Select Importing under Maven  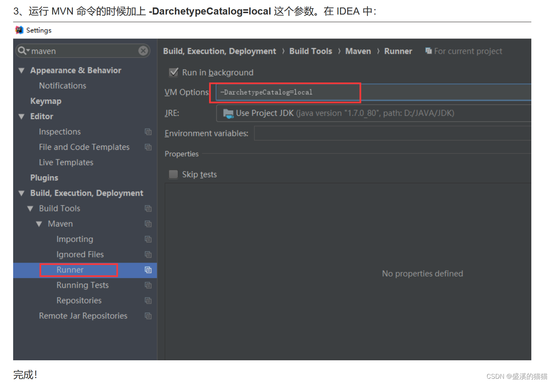coord(75,239)
